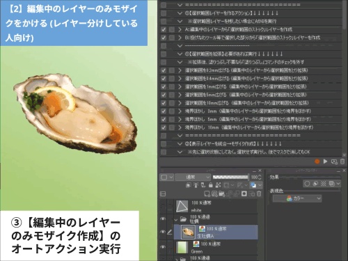Viewport: 348px width, 261px height.
Task: Hide the Green layer
Action: point(163,247)
